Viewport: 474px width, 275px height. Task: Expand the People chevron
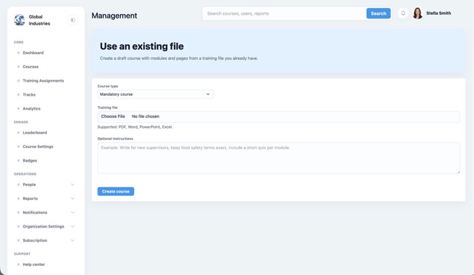(73, 185)
